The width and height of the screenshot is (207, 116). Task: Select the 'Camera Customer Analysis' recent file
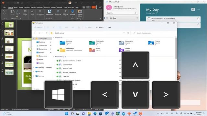[72, 61]
